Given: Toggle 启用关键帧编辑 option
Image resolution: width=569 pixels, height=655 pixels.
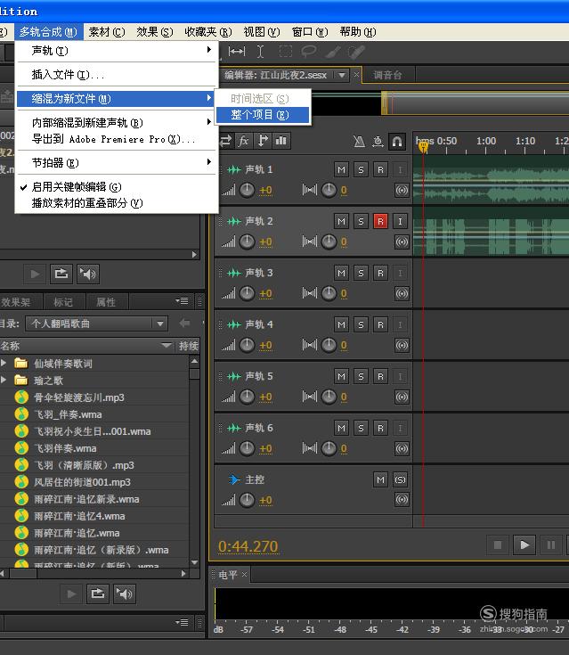Looking at the screenshot, I should [117, 187].
